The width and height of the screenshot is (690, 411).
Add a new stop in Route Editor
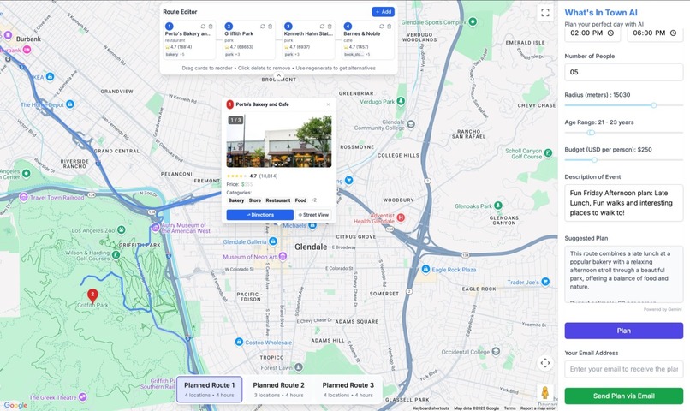coord(383,12)
